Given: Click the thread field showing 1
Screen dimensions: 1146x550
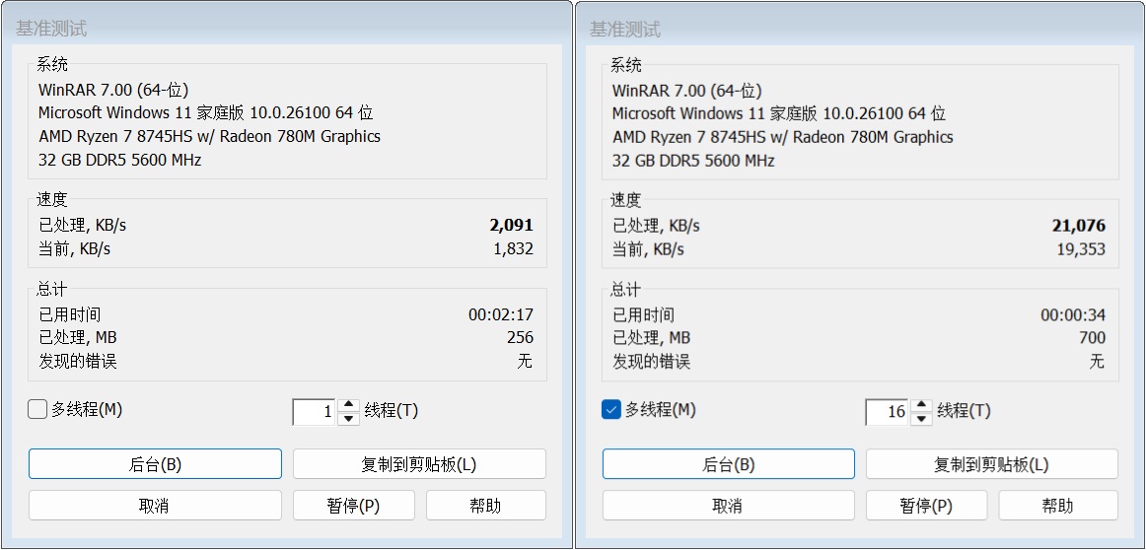Looking at the screenshot, I should tap(316, 412).
